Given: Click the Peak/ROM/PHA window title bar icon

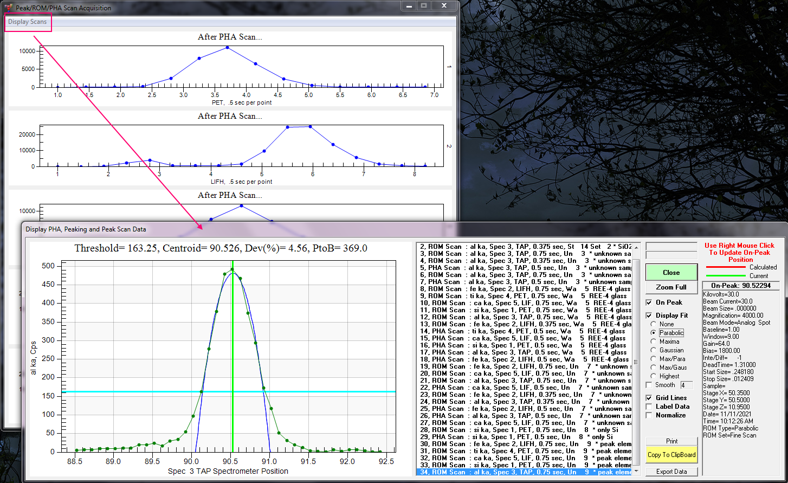Looking at the screenshot, I should [8, 8].
